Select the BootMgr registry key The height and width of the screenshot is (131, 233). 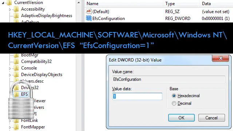30,55
